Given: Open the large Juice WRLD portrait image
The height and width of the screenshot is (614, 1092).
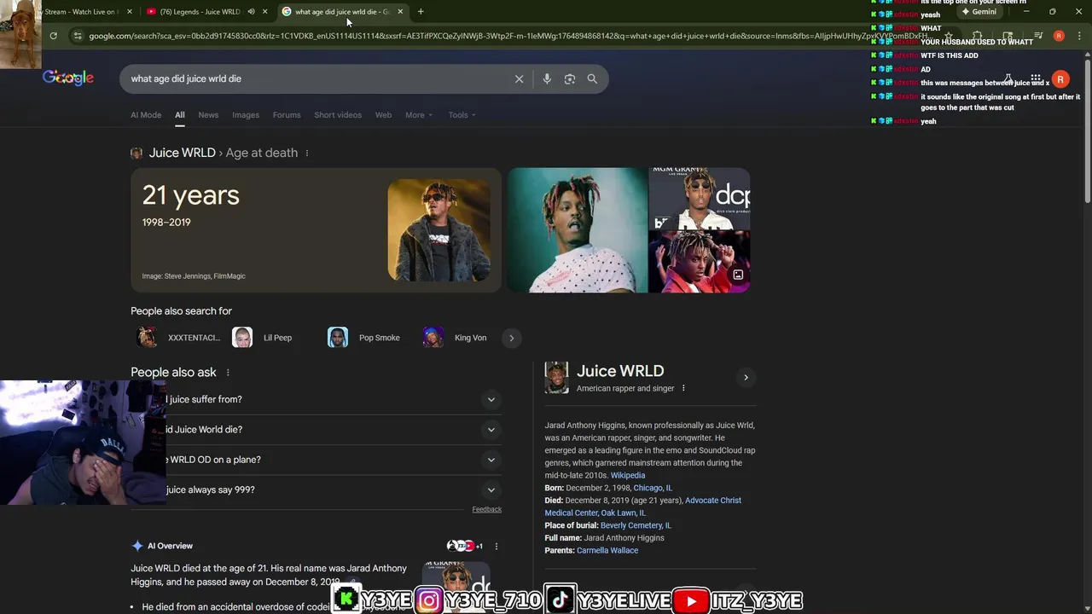Looking at the screenshot, I should point(578,230).
